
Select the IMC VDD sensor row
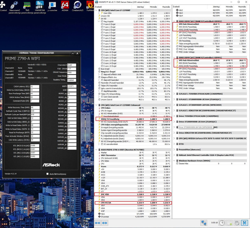pos(106,194)
